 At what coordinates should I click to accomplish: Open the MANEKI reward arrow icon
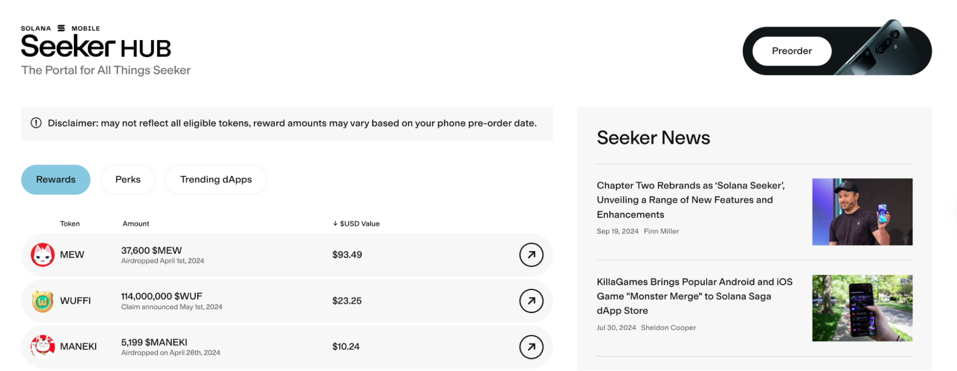click(531, 347)
